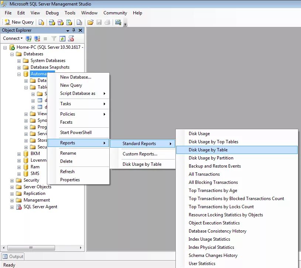Select the Ram database

click(x=35, y=167)
